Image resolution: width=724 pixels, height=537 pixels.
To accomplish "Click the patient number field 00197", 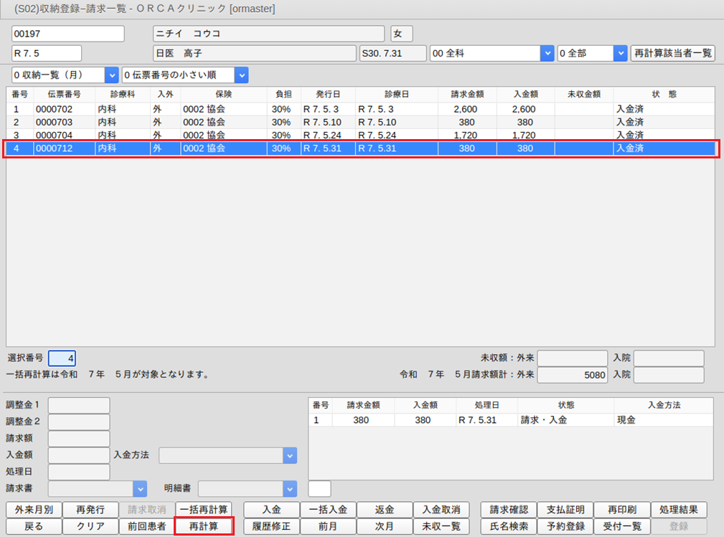I will pyautogui.click(x=68, y=34).
